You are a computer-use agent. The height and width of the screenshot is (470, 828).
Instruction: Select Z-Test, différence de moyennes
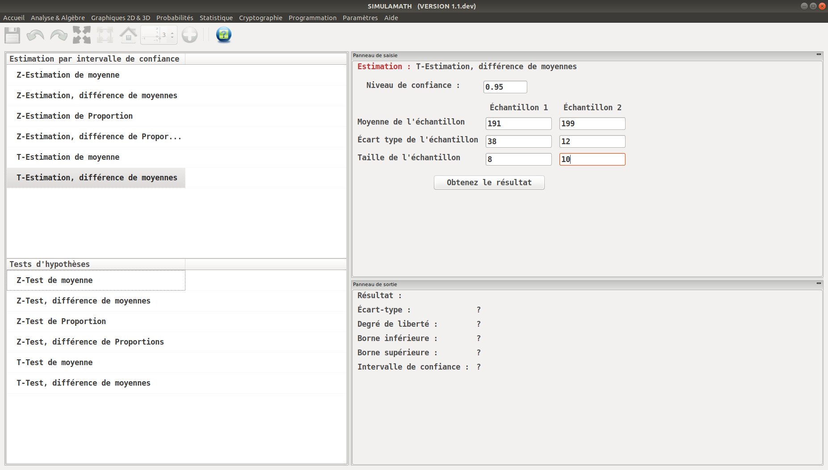96,301
